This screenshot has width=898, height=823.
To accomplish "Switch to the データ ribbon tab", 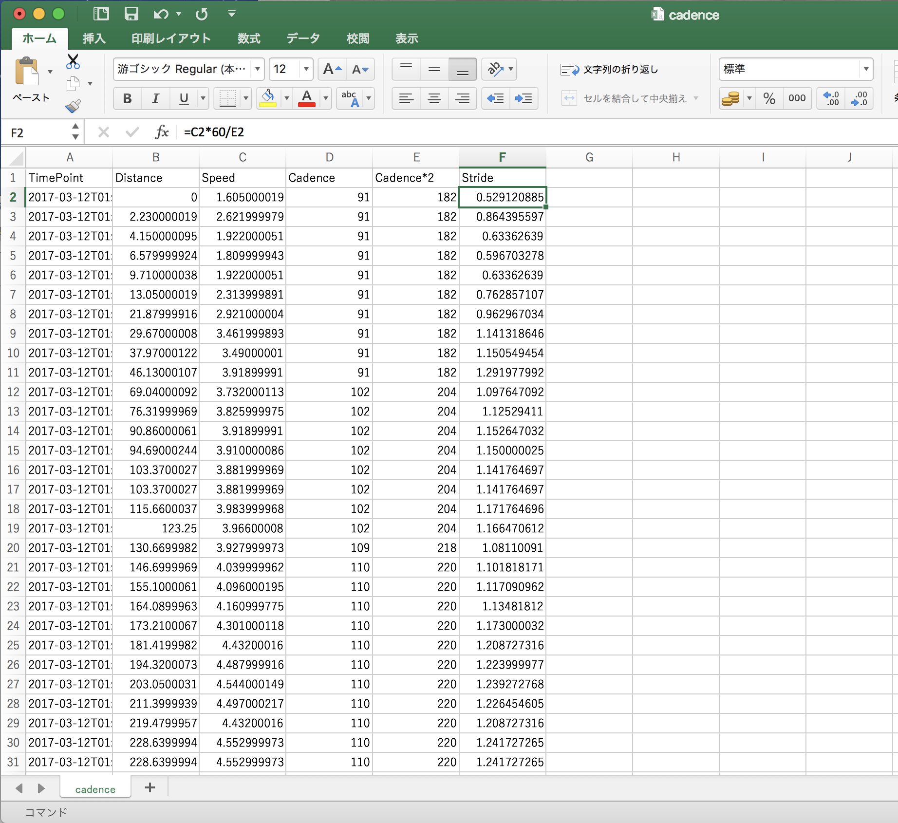I will (x=303, y=38).
